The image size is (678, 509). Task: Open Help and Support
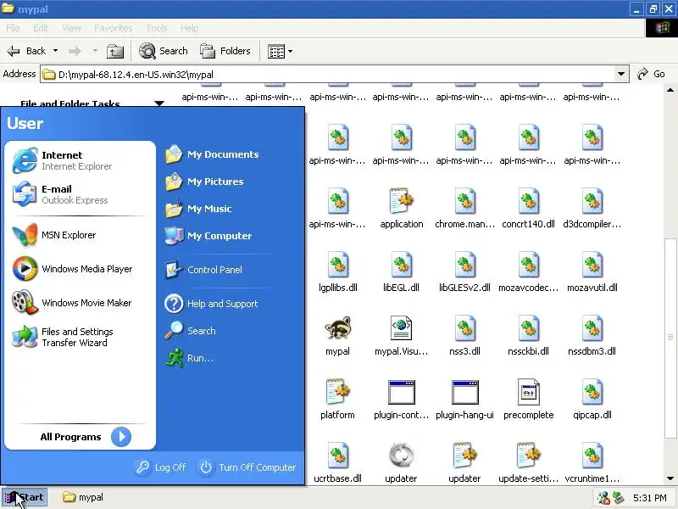click(212, 304)
